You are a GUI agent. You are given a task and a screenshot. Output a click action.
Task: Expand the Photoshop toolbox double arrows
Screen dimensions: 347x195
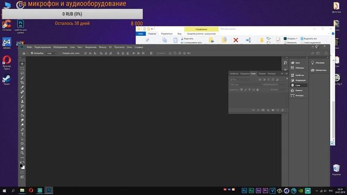pyautogui.click(x=21, y=58)
